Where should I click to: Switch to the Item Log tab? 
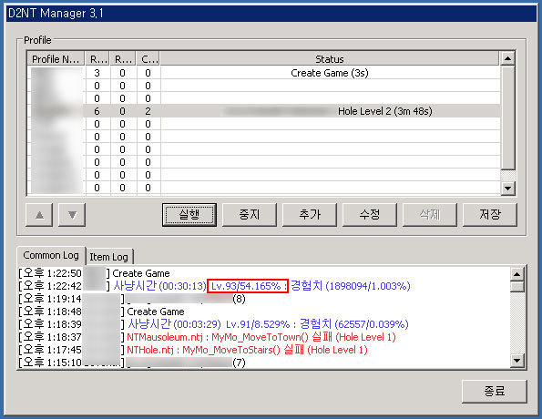pyautogui.click(x=109, y=257)
